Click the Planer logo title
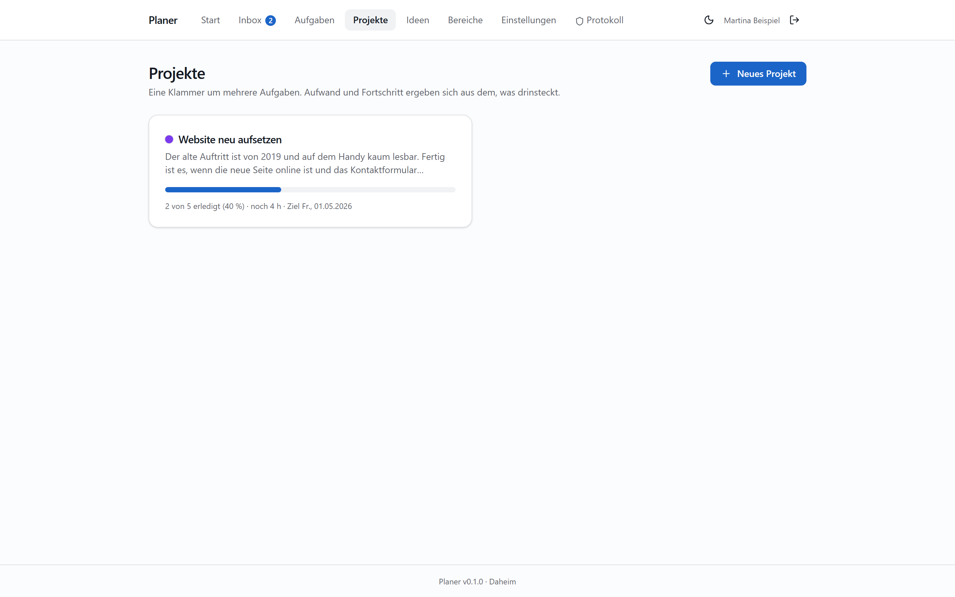The height and width of the screenshot is (597, 955). click(163, 20)
